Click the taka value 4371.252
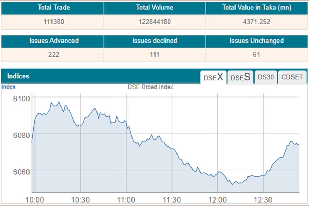The height and width of the screenshot is (206, 309). click(256, 22)
